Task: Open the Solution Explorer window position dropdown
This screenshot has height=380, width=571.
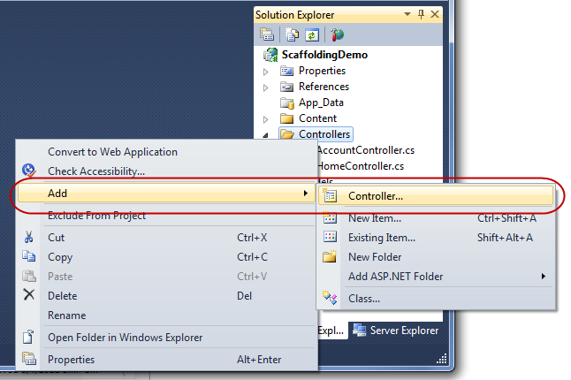Action: 407,14
